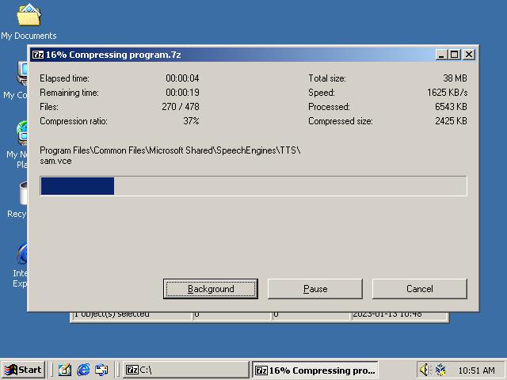Click the taskbar clock showing 10:51 AM
Viewport: 507px width, 380px height.
(x=476, y=370)
